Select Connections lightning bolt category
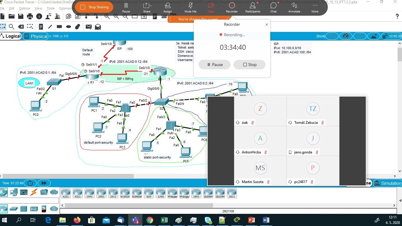402x226 pixels. tap(34, 192)
